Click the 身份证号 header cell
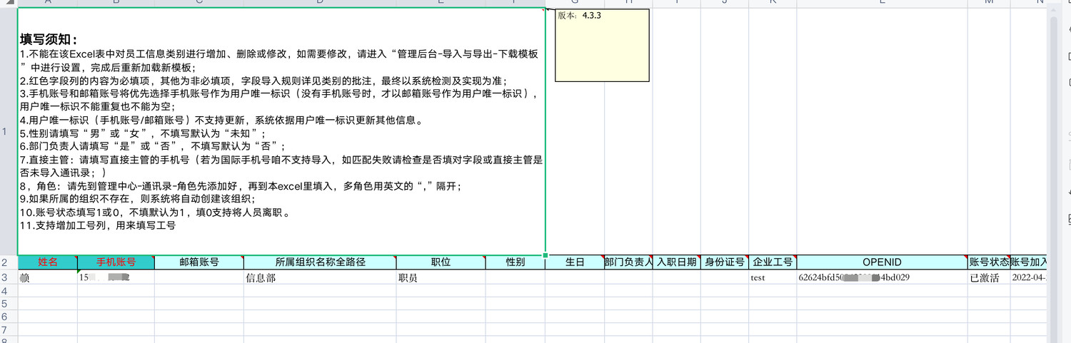 tap(724, 262)
